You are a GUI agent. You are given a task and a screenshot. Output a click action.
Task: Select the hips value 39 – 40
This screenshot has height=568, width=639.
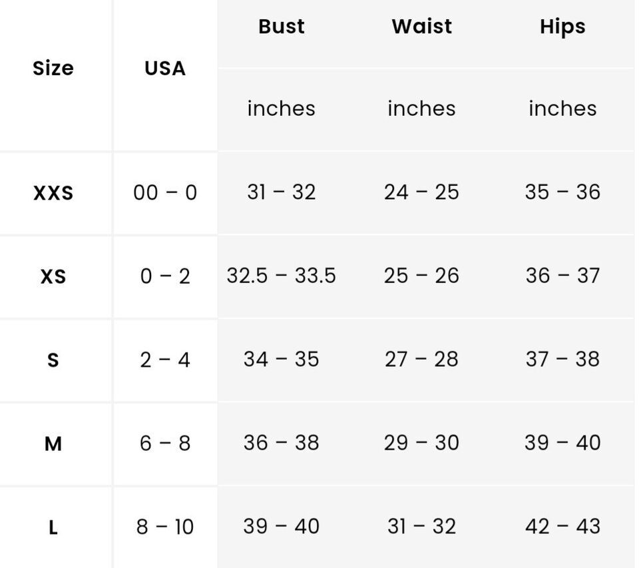[x=562, y=442]
